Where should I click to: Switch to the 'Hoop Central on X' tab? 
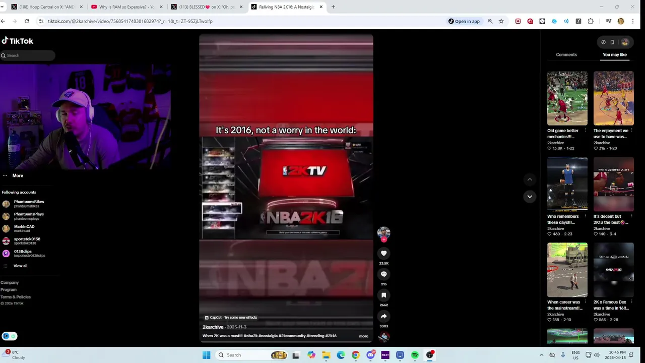pos(46,7)
